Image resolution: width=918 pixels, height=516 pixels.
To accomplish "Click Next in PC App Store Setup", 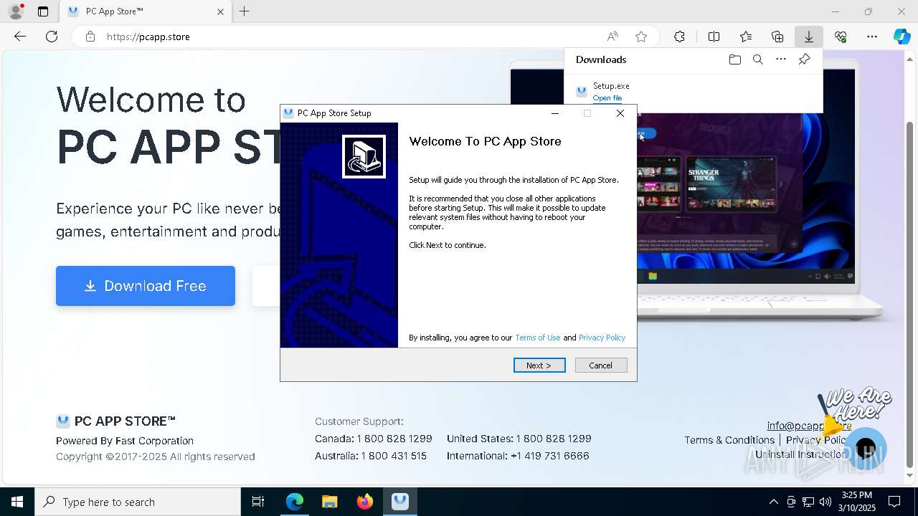I will click(539, 365).
